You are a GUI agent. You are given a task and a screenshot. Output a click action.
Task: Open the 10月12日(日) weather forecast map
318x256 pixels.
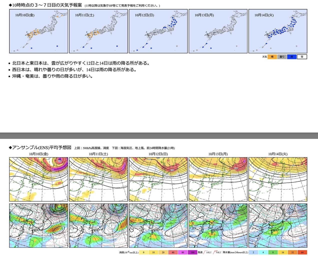click(x=158, y=31)
